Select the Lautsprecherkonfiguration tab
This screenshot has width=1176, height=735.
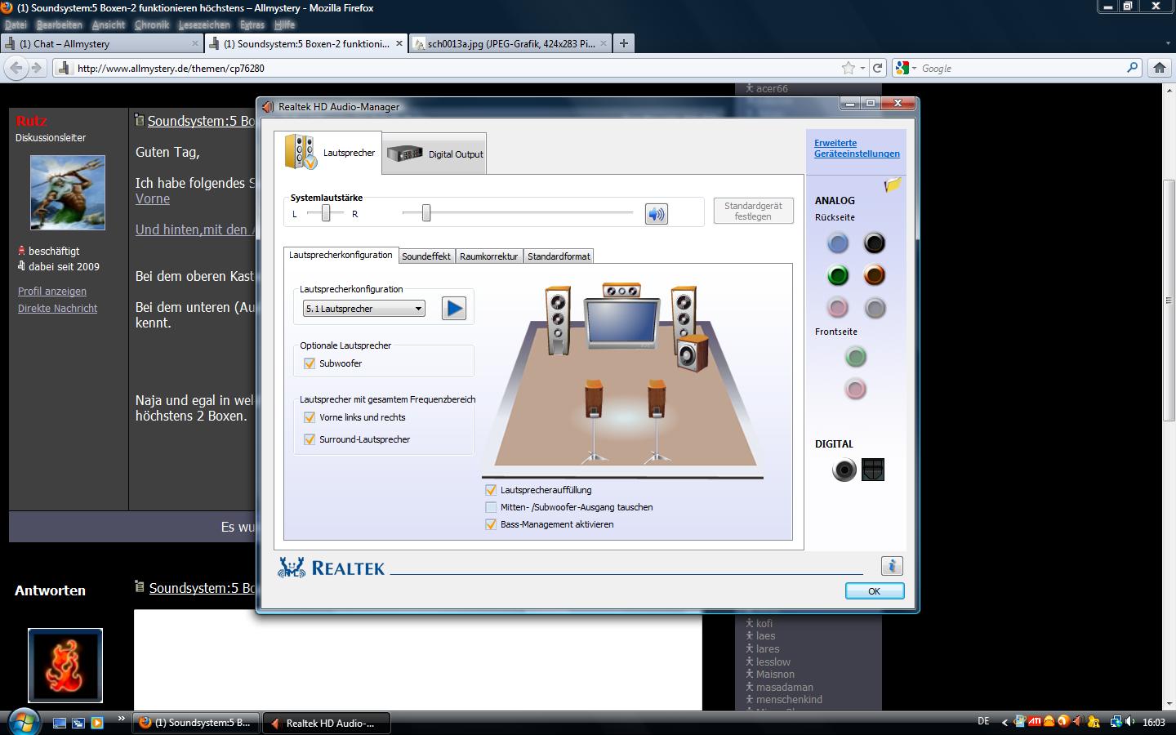coord(341,255)
